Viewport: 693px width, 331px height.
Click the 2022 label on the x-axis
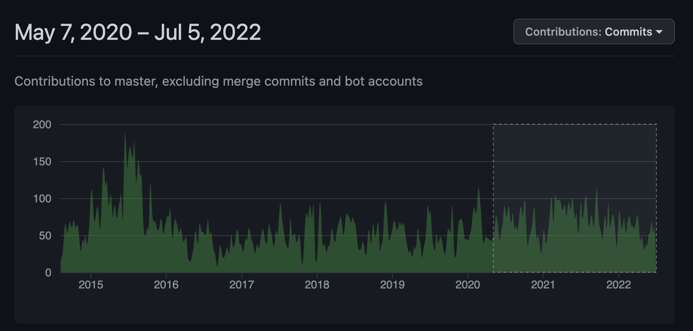(x=619, y=285)
